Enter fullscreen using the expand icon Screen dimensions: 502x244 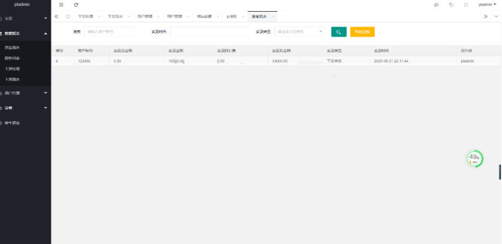[466, 4]
